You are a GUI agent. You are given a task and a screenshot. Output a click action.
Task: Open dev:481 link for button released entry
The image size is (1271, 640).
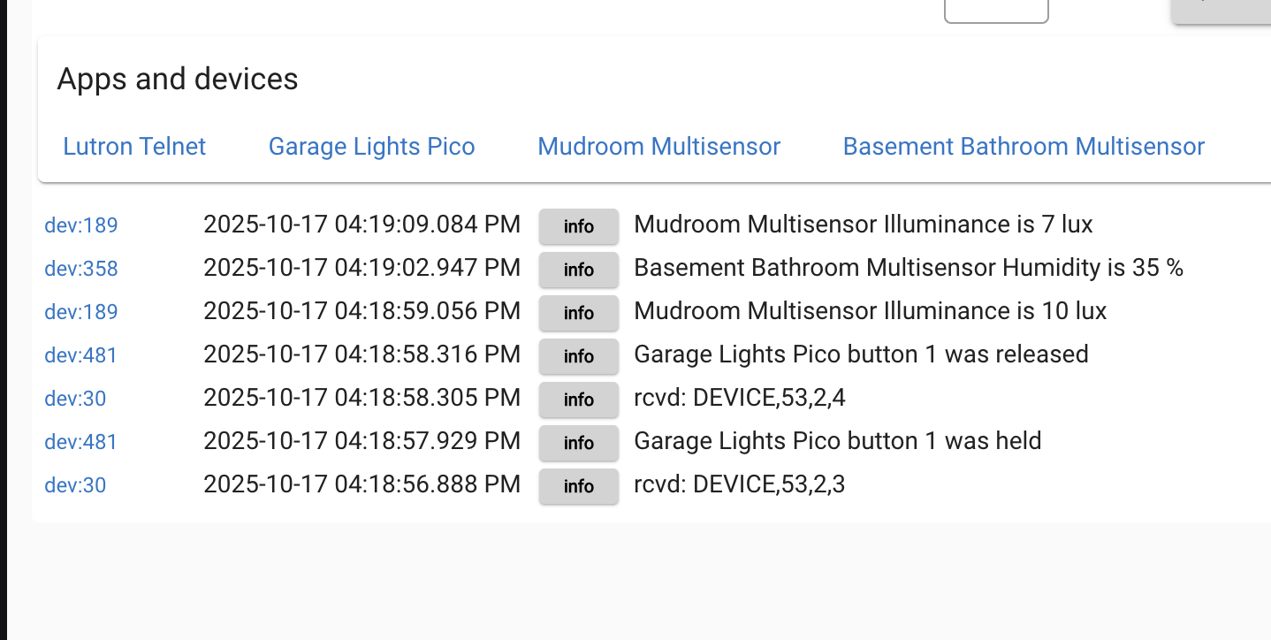tap(81, 355)
